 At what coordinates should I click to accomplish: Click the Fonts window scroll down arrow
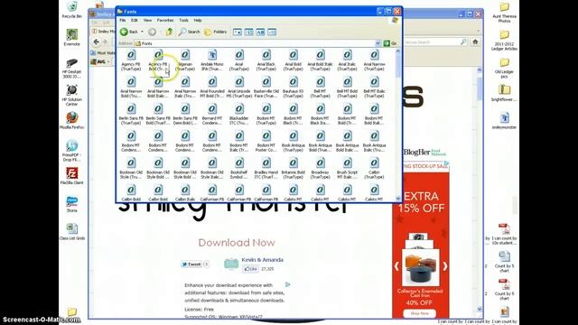pos(397,199)
